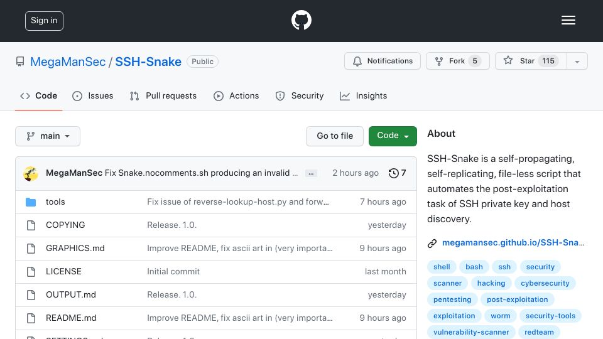Screen dimensions: 603x339
Task: Click the file icon beside README.md
Action: click(x=31, y=318)
